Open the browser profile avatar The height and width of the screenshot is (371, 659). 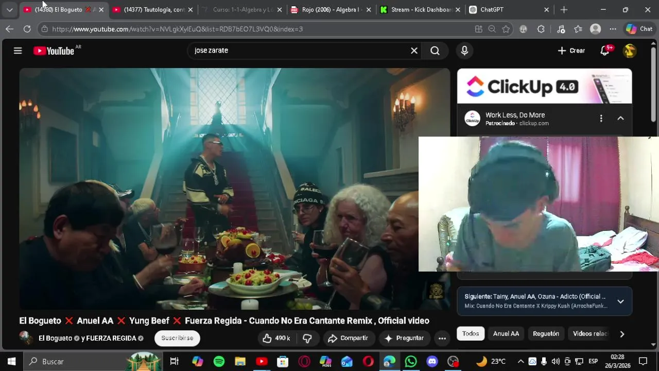point(595,29)
